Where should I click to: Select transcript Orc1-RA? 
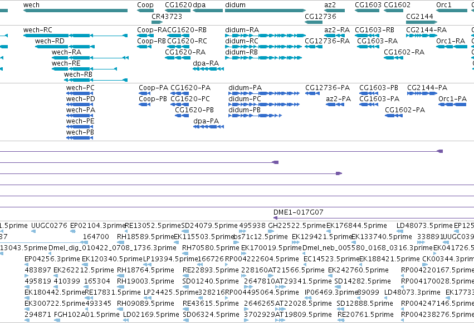click(452, 47)
